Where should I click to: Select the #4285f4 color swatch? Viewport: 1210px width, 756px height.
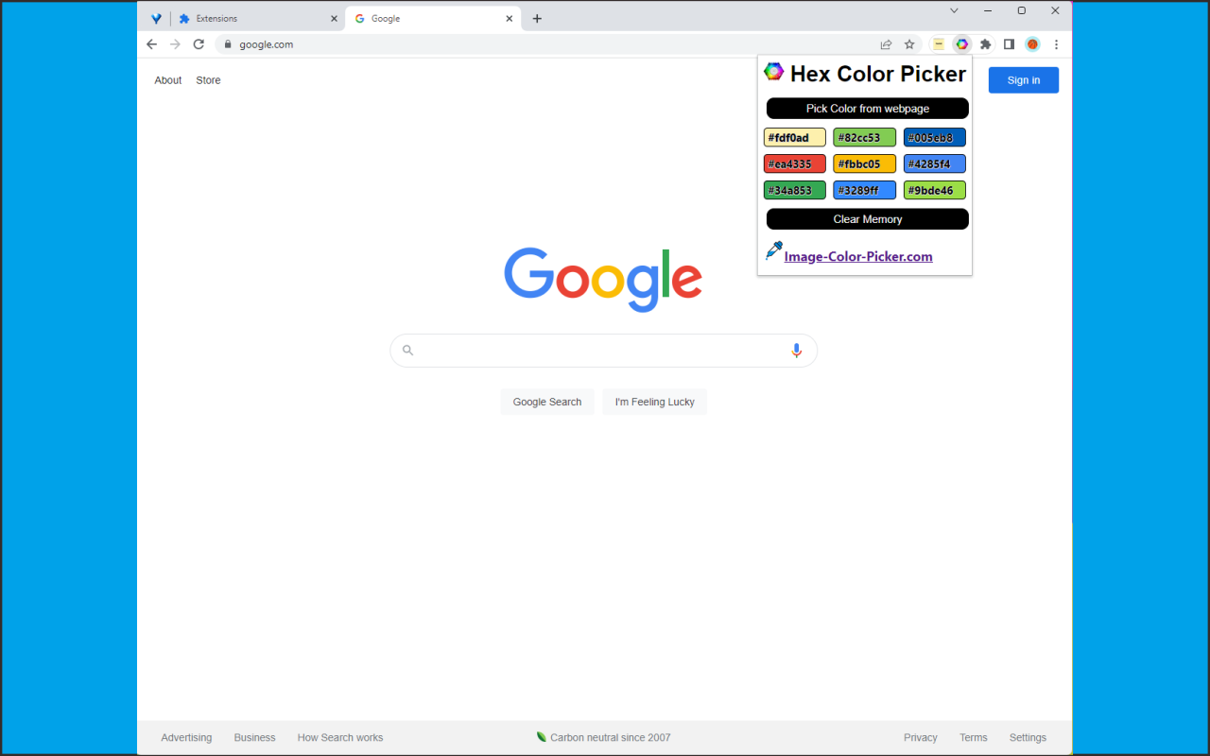tap(935, 164)
